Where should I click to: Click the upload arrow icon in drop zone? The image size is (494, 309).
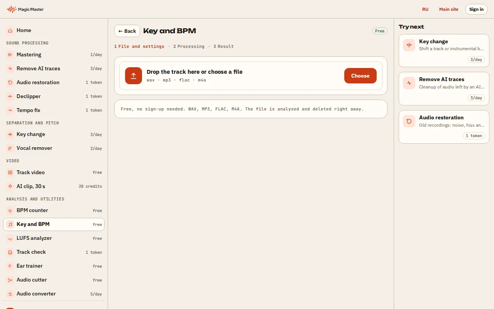click(134, 76)
